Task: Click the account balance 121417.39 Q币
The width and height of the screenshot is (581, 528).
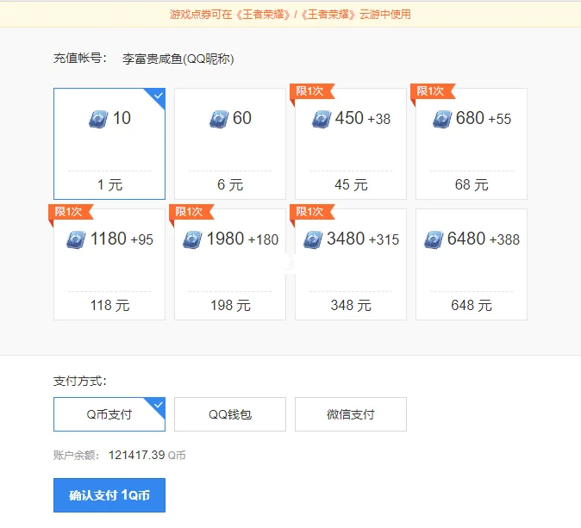Action: point(147,455)
